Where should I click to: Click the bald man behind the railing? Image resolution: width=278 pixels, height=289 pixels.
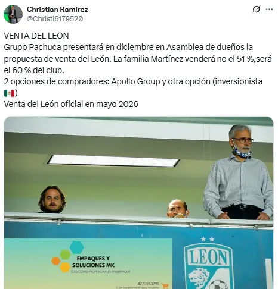(178, 208)
